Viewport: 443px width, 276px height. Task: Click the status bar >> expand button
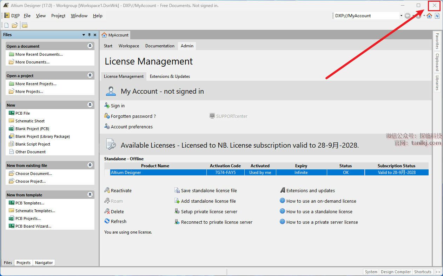(x=438, y=272)
